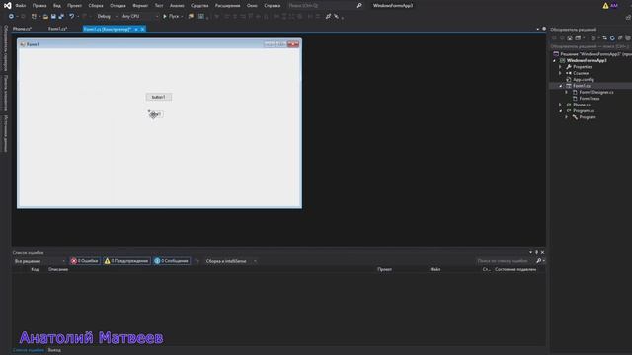Open the Any CPU platform dropdown
The image size is (632, 355).
coord(139,16)
